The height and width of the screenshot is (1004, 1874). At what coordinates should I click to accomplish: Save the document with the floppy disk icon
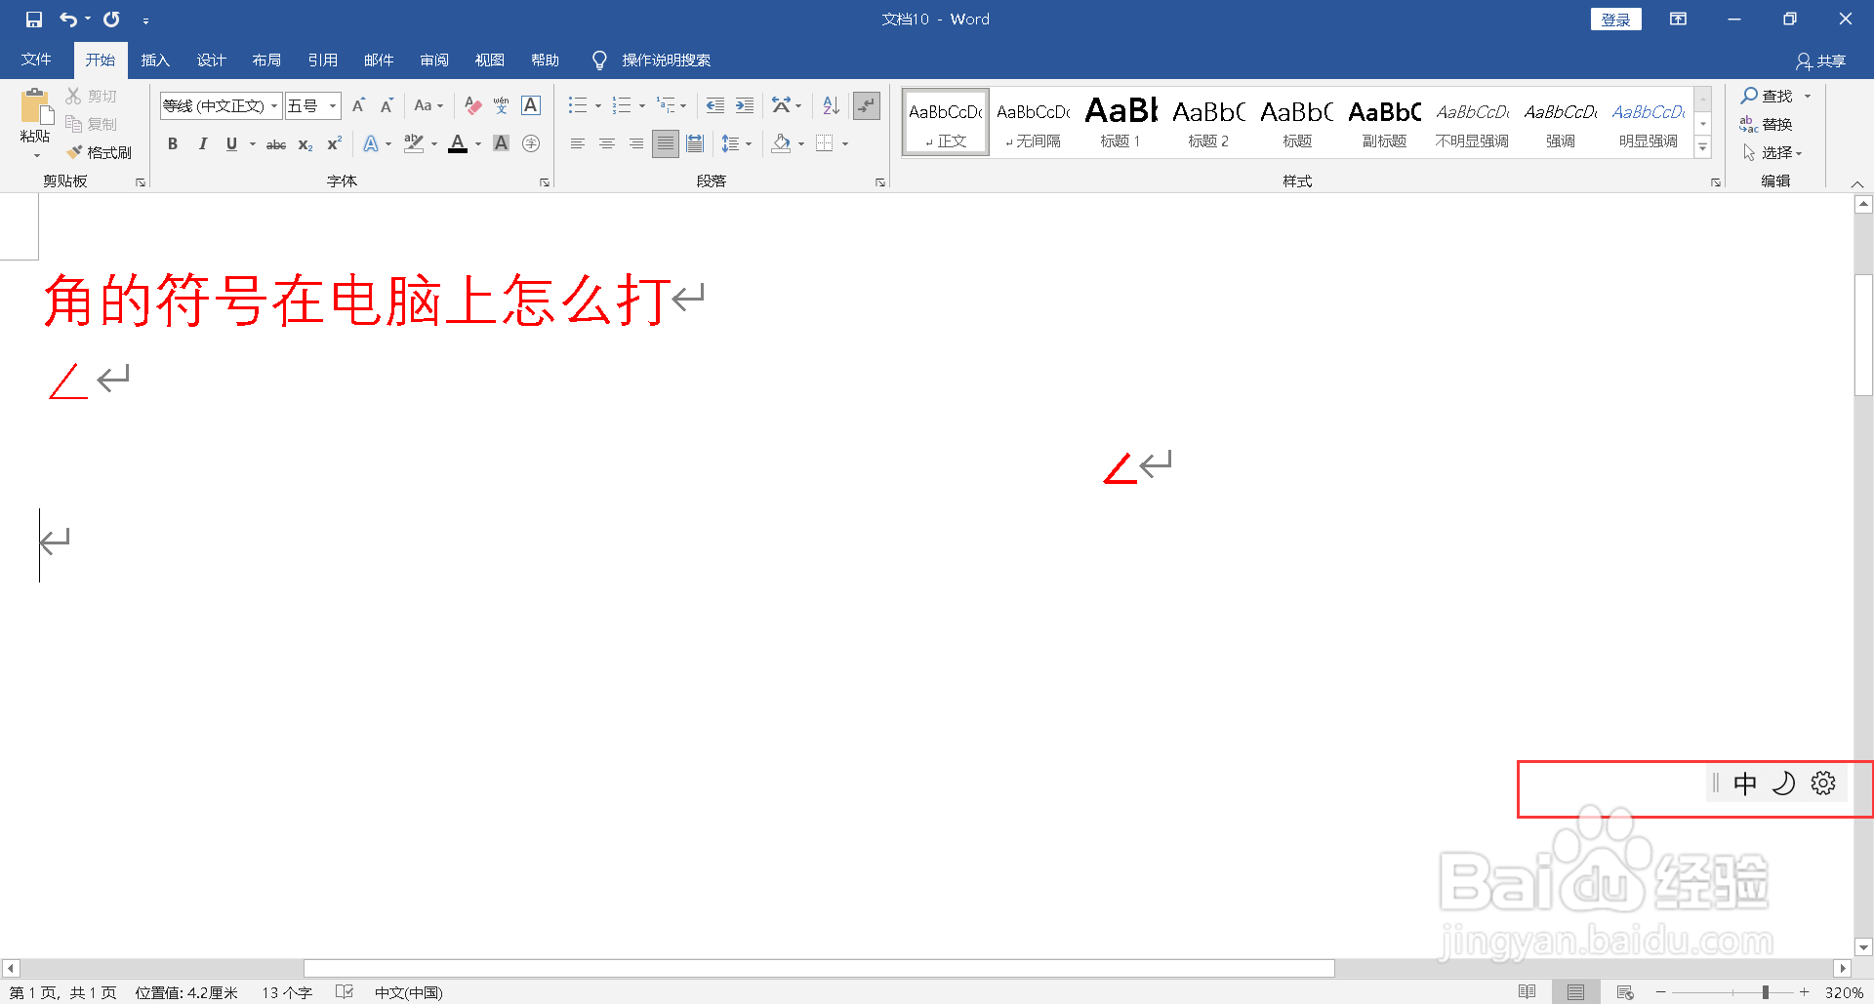[34, 20]
